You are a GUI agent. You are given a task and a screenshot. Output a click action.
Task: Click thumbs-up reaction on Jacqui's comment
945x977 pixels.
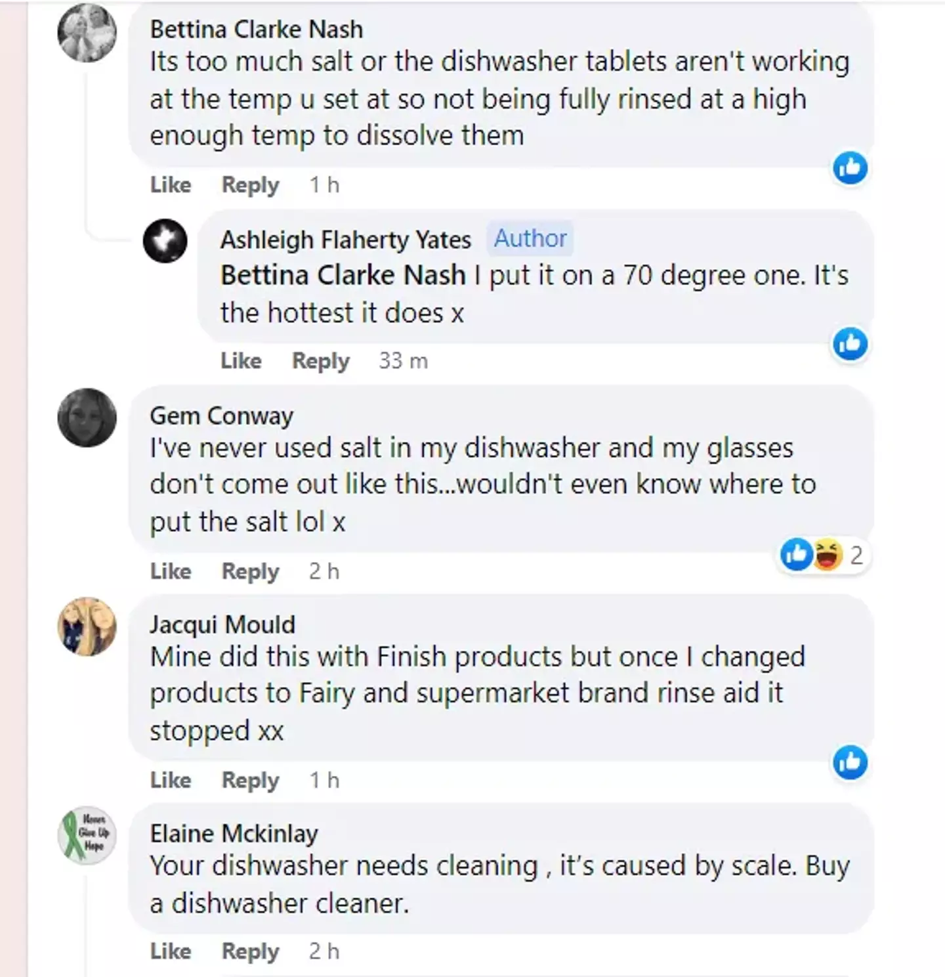tap(850, 762)
